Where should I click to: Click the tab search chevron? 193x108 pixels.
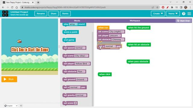click(x=170, y=2)
